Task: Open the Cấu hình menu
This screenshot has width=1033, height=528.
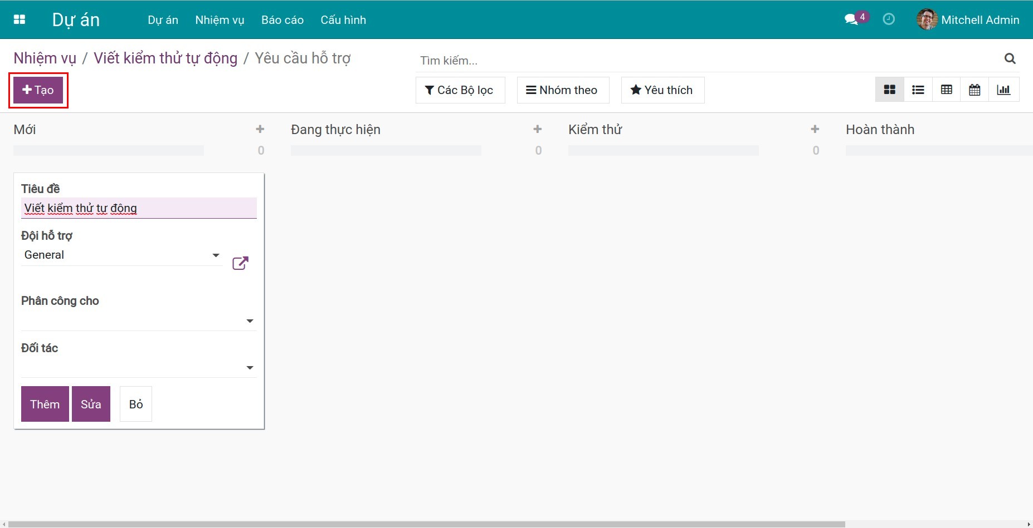Action: coord(343,20)
